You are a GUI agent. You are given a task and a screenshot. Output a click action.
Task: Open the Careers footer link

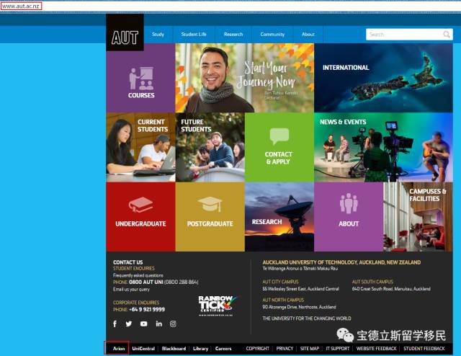(x=223, y=348)
